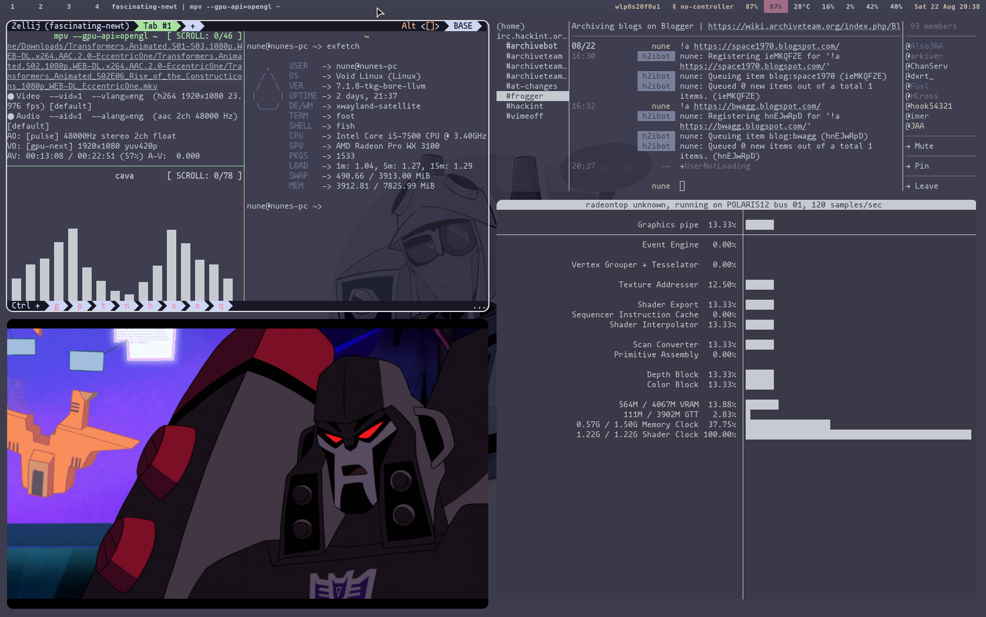Leave the #frogger channel
Viewport: 986px width, 617px height.
click(922, 186)
